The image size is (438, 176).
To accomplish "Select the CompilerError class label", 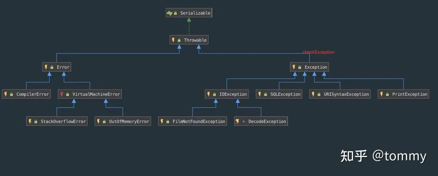I will 32,94.
